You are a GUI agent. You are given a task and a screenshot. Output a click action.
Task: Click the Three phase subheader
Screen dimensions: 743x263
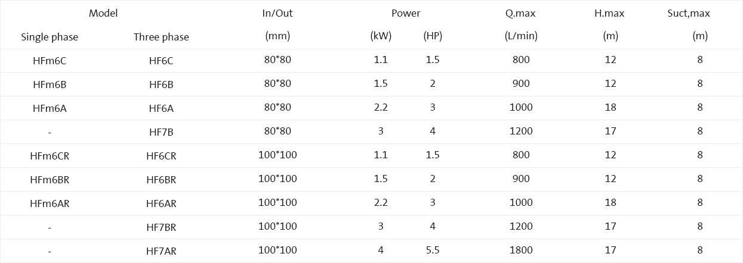tap(161, 37)
